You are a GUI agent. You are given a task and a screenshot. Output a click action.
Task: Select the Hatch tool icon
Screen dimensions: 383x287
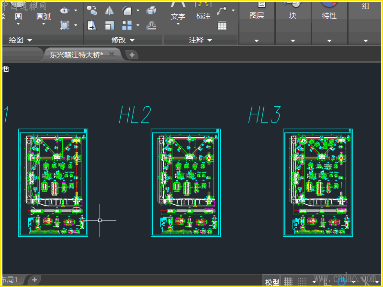65,25
